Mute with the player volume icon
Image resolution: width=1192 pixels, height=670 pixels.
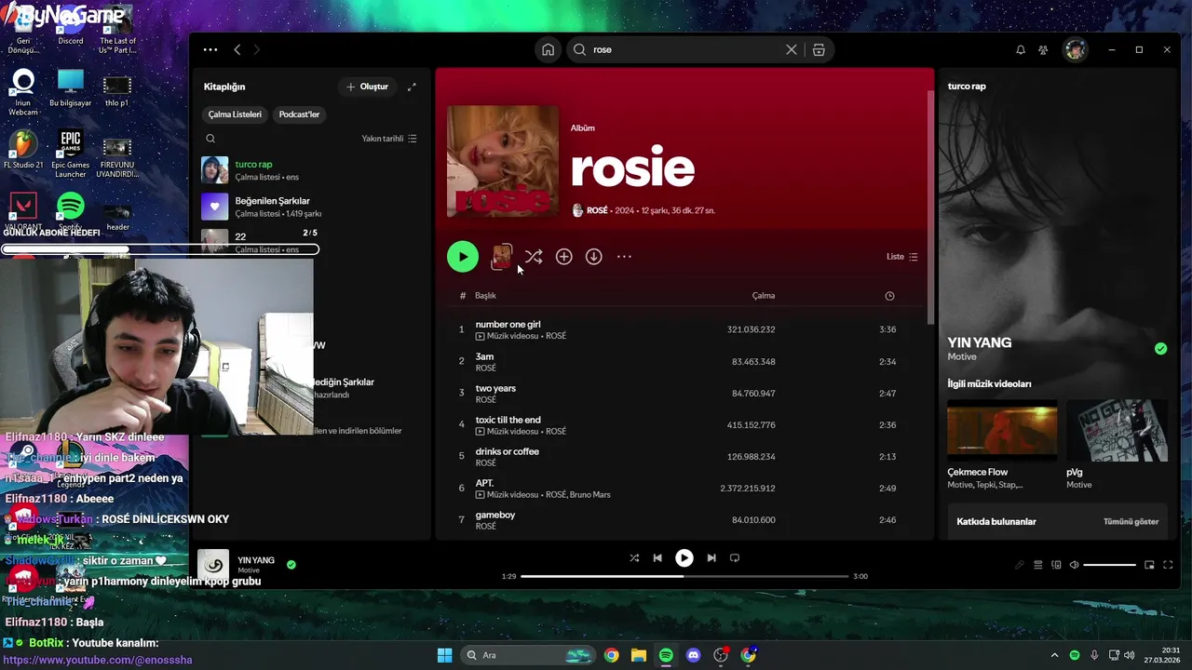[x=1074, y=565]
